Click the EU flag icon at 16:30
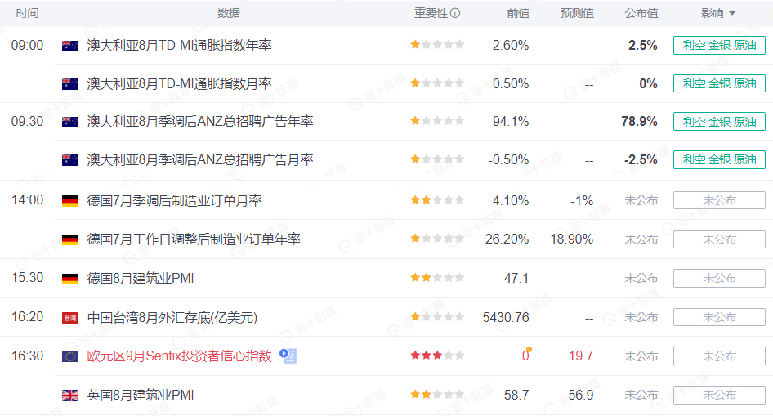This screenshot has width=773, height=416. (x=70, y=356)
